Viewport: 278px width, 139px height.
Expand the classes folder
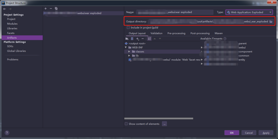pyautogui.click(x=129, y=52)
